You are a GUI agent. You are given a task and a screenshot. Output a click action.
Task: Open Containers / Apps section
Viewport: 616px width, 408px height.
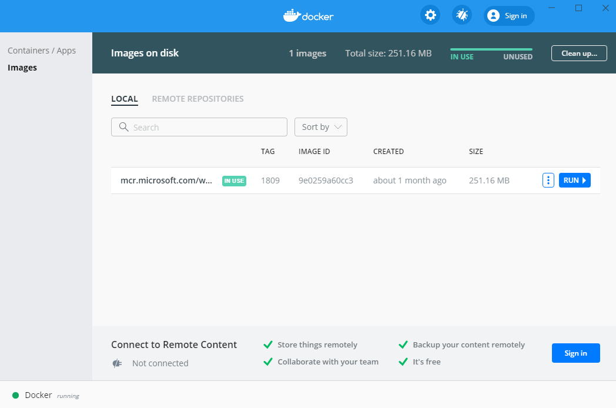(x=42, y=51)
